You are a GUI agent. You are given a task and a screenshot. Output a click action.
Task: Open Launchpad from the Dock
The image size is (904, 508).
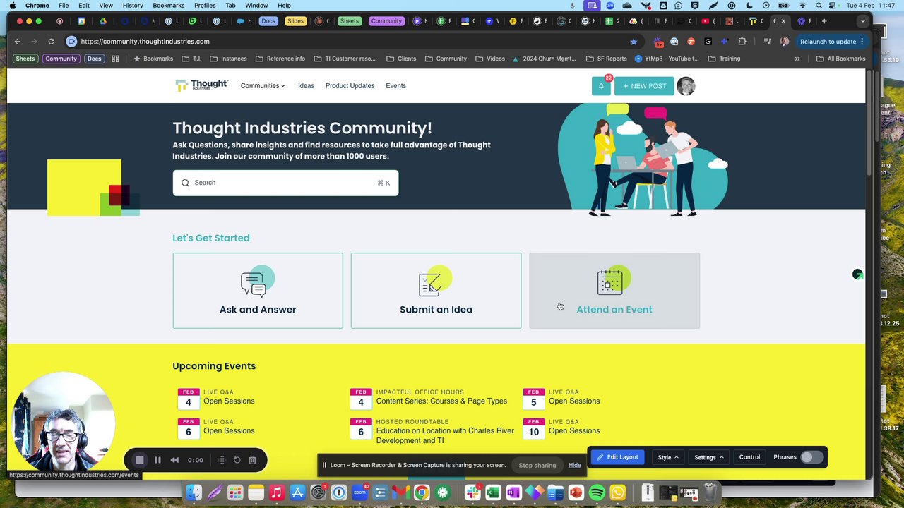click(x=235, y=492)
